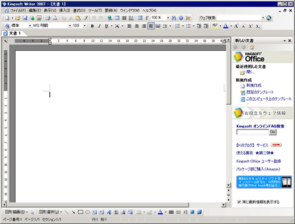Image resolution: width=295 pixels, height=224 pixels.
Task: Open the ツール(T) menu
Action: (x=95, y=11)
